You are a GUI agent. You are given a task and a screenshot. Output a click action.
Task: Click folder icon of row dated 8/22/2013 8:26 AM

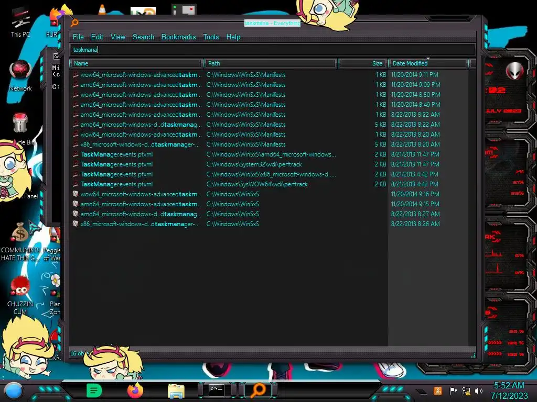click(x=76, y=224)
